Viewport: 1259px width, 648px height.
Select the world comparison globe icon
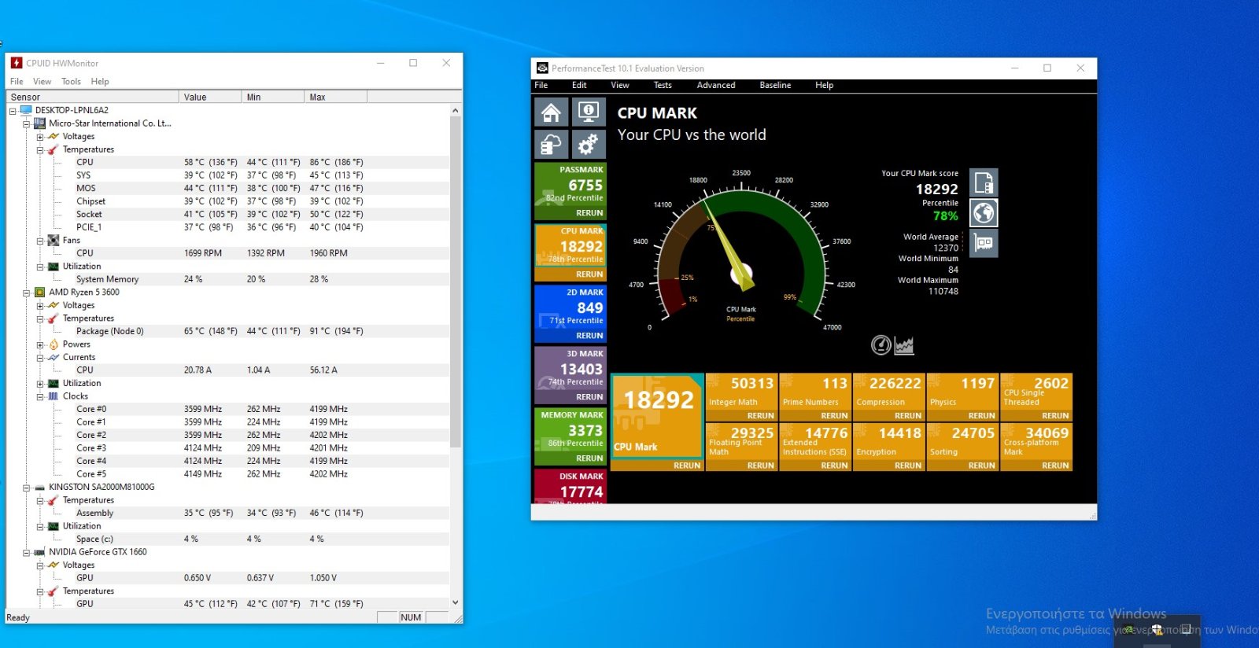pyautogui.click(x=984, y=212)
